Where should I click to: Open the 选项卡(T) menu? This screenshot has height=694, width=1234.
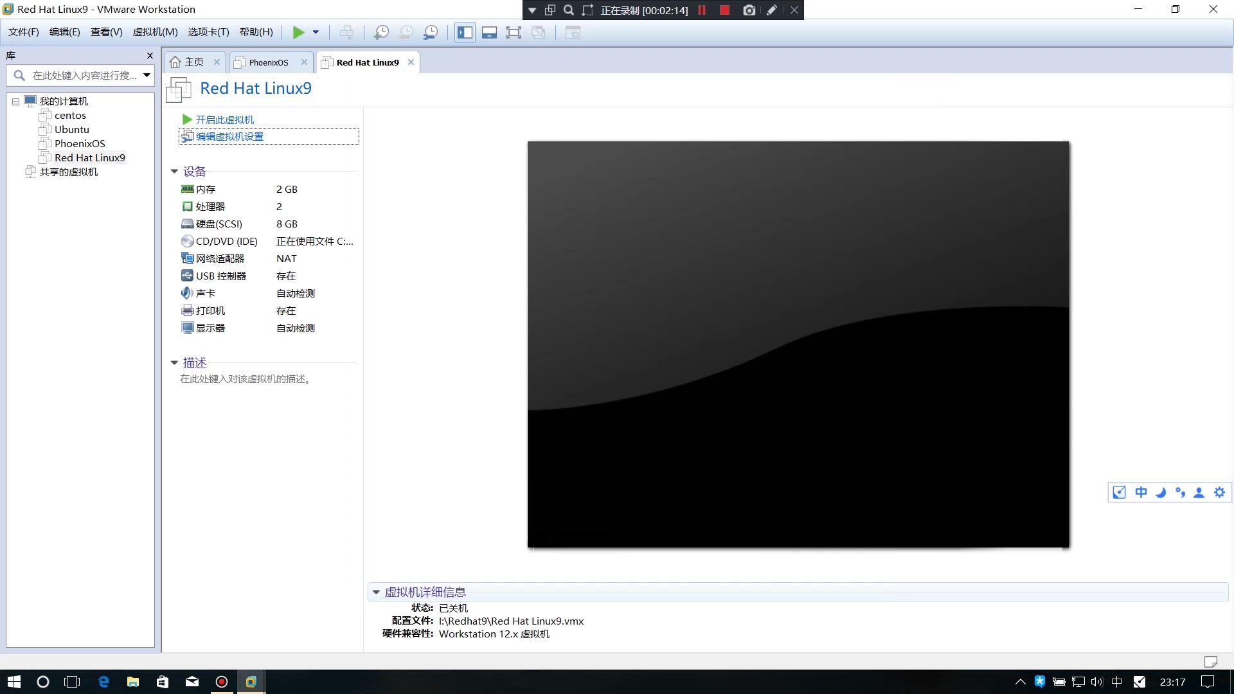tap(209, 32)
